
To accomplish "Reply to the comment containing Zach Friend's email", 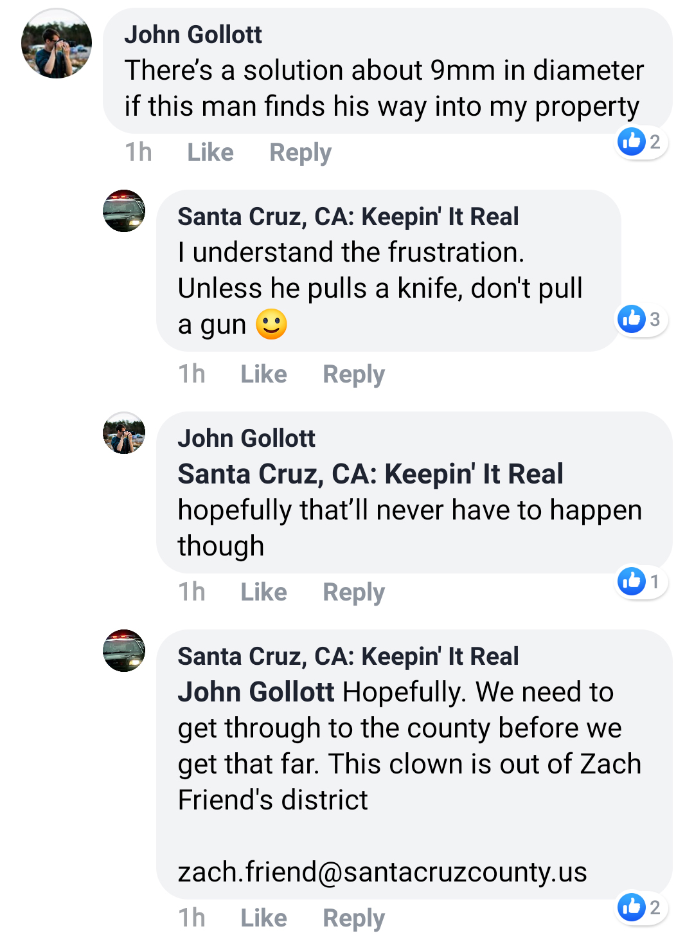I will pyautogui.click(x=353, y=918).
